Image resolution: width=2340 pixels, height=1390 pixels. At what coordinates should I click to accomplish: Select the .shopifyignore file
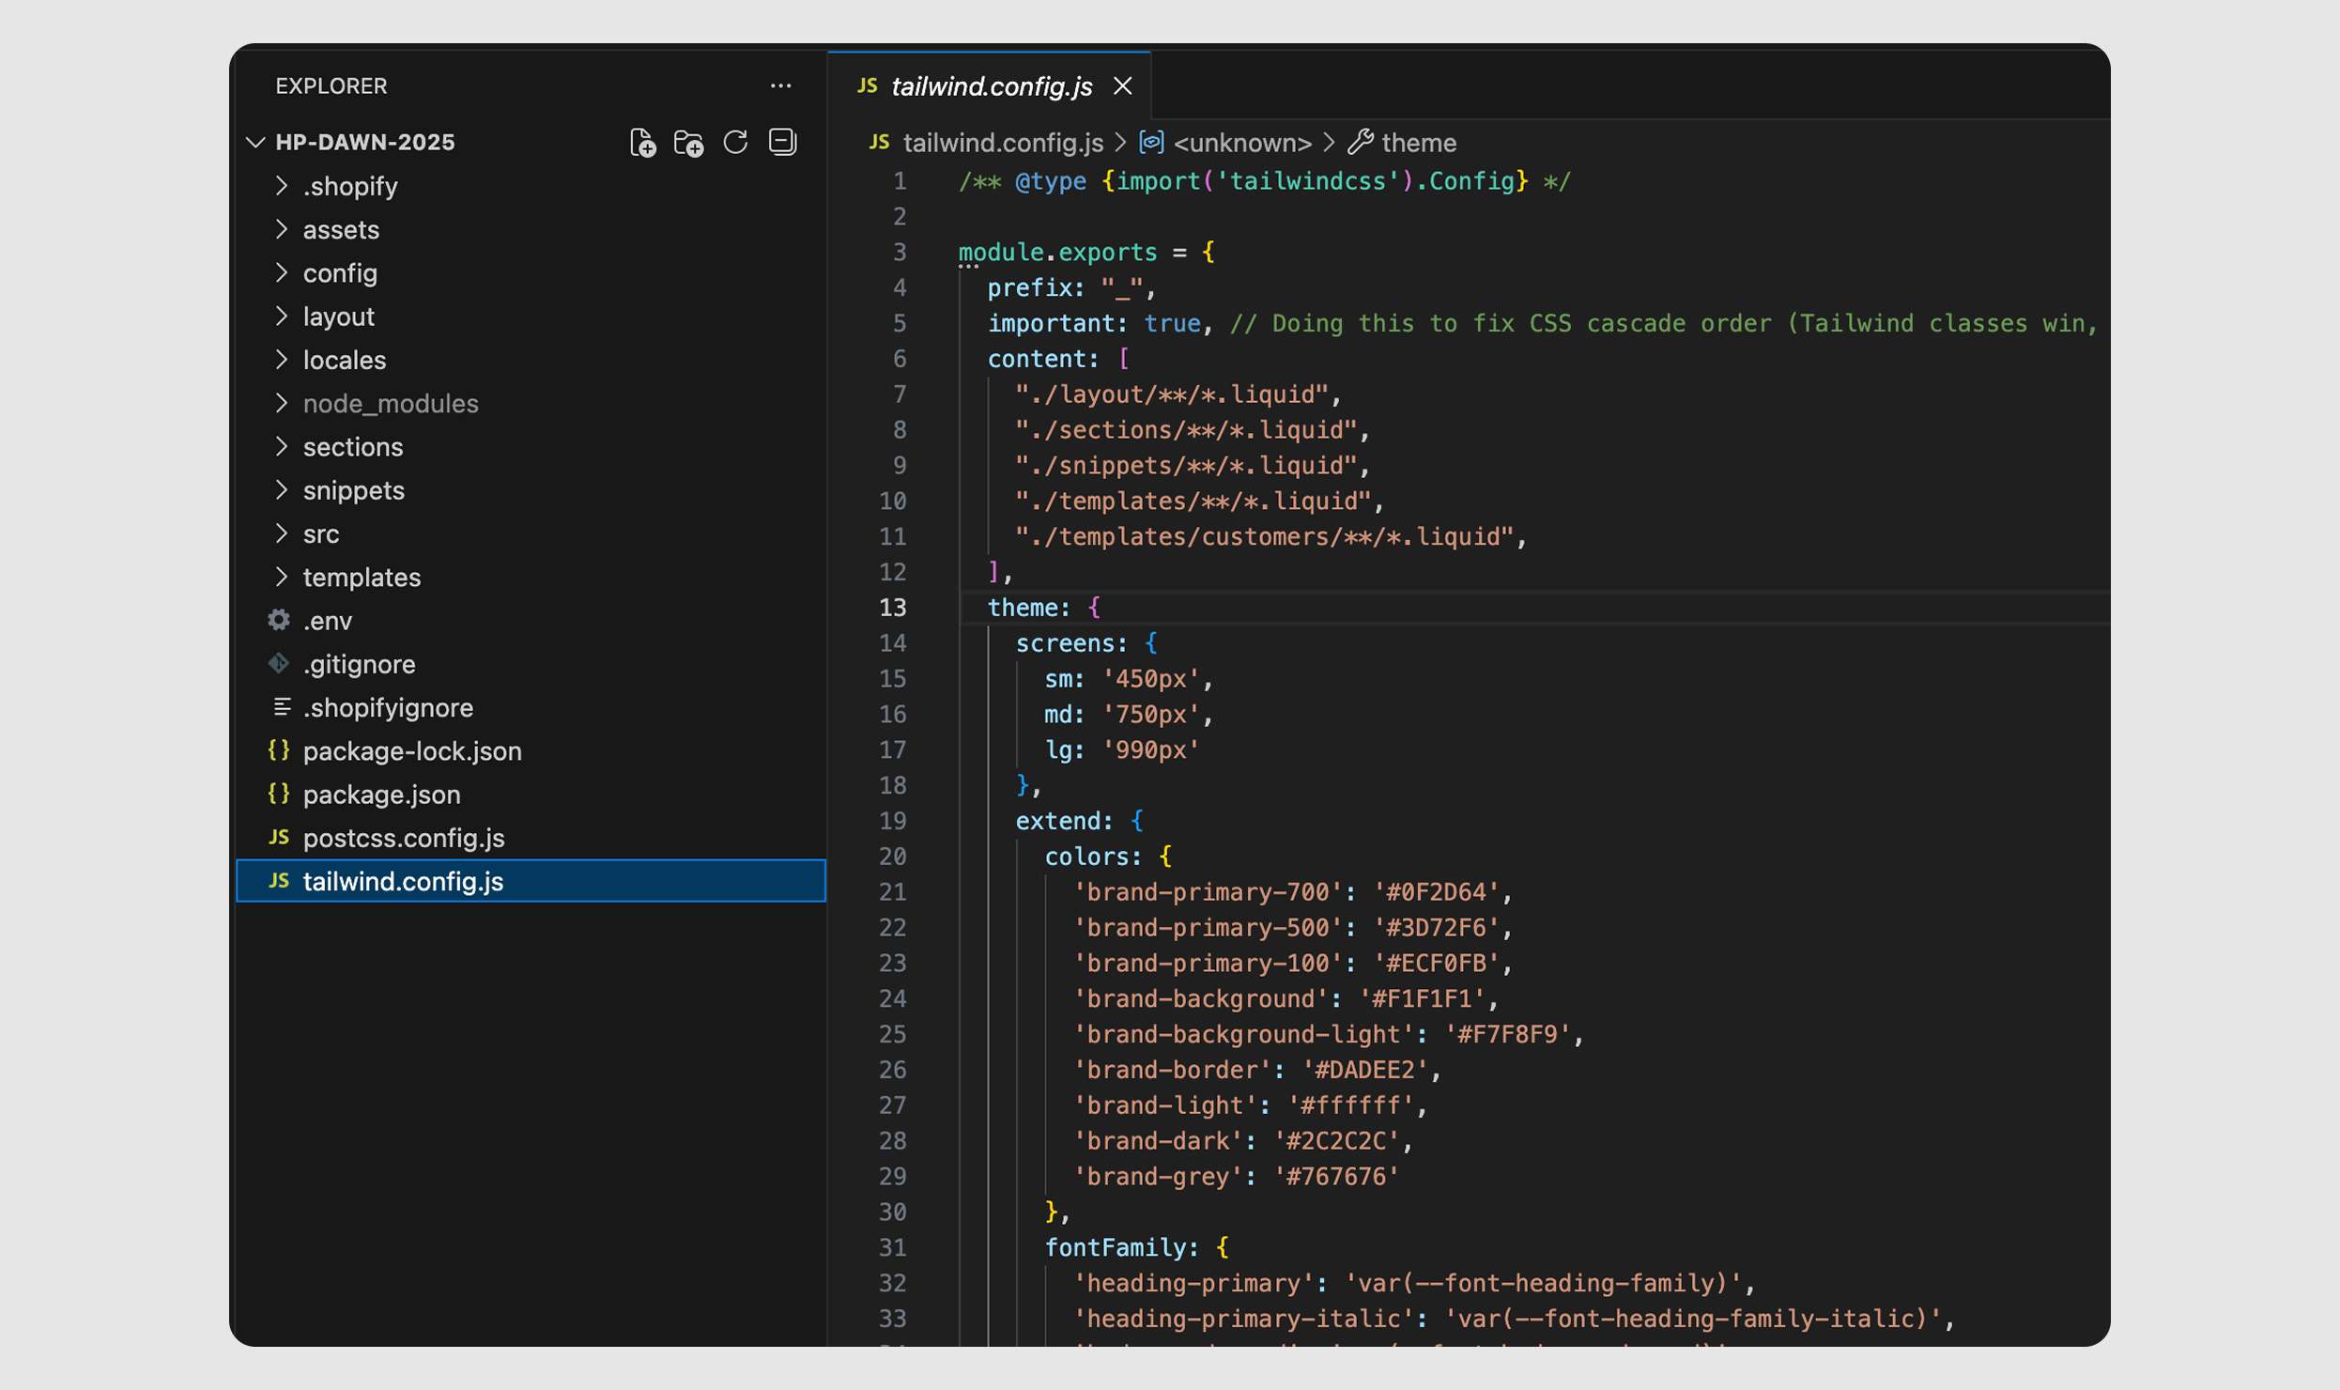387,708
